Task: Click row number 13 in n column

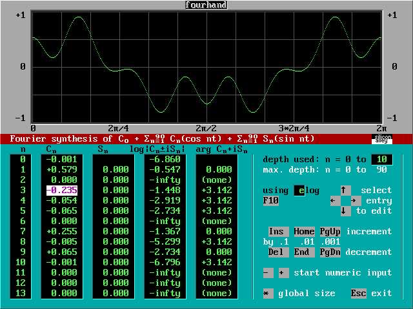Action: 21,294
